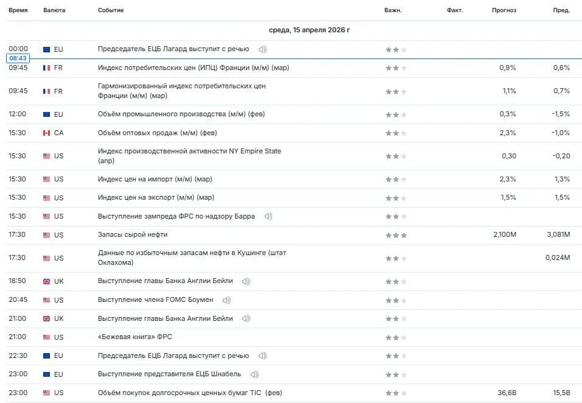Click forecast value 36,6B
The width and height of the screenshot is (582, 403).
507,393
